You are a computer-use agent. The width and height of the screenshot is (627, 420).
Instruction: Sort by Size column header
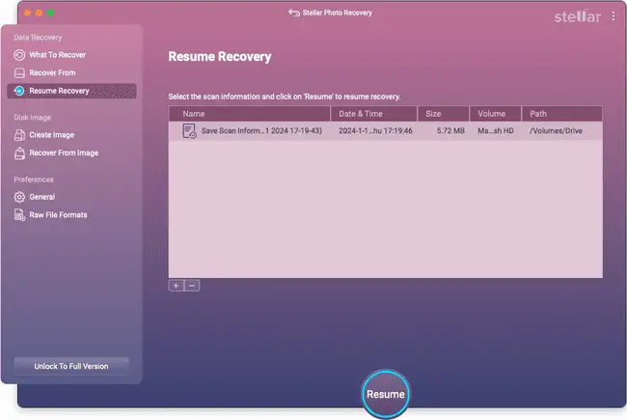click(x=443, y=114)
